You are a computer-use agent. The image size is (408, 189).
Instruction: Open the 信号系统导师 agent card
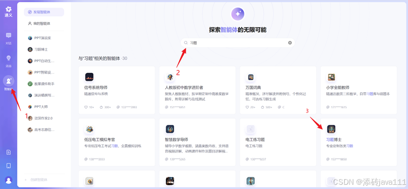(x=117, y=90)
